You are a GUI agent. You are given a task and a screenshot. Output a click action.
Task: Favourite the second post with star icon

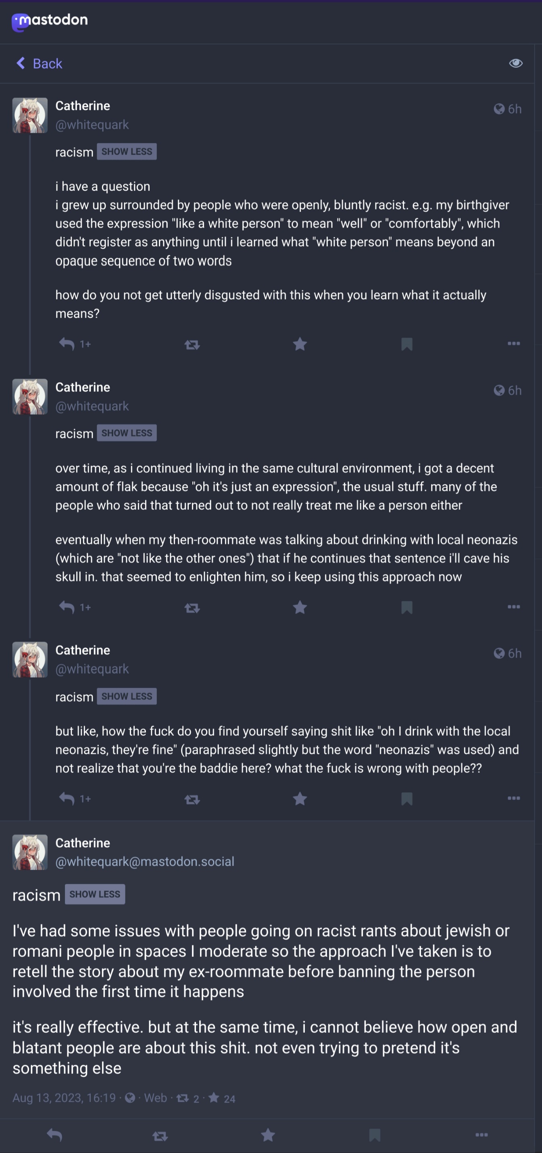coord(300,607)
